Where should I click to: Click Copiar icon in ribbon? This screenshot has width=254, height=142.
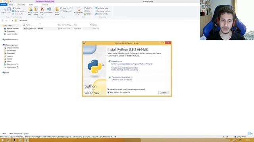tap(3, 11)
